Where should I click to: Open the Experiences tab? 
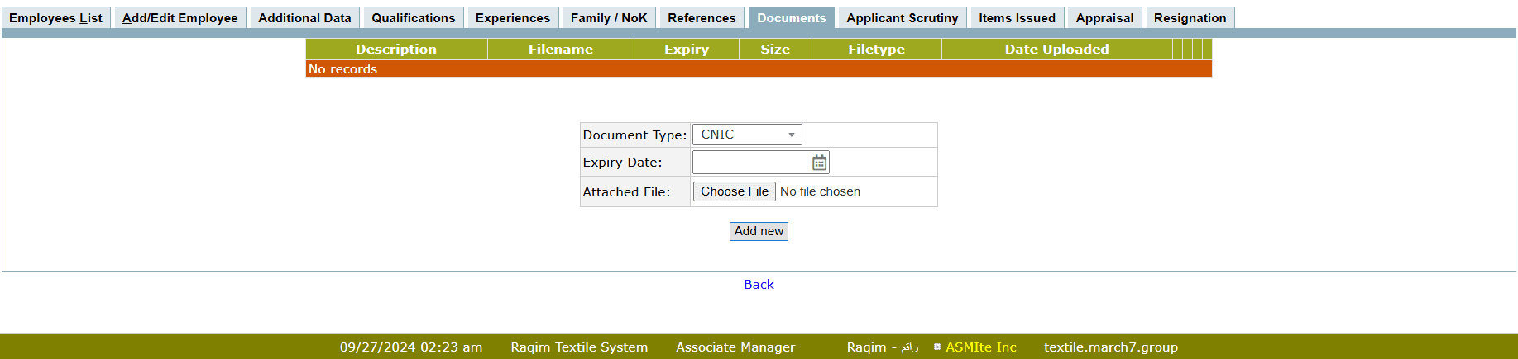(x=512, y=18)
